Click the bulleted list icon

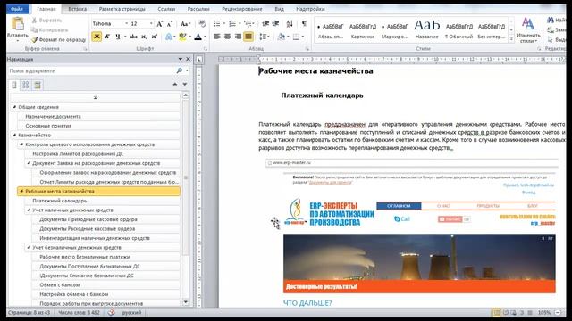tap(217, 24)
